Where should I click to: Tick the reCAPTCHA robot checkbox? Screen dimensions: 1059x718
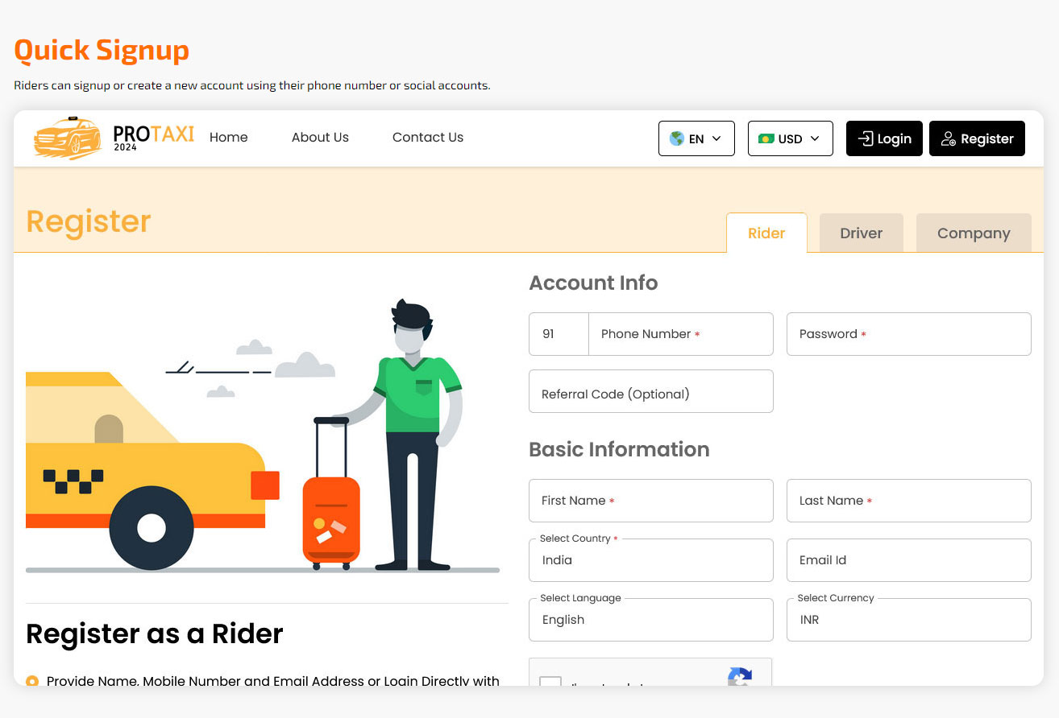click(550, 681)
